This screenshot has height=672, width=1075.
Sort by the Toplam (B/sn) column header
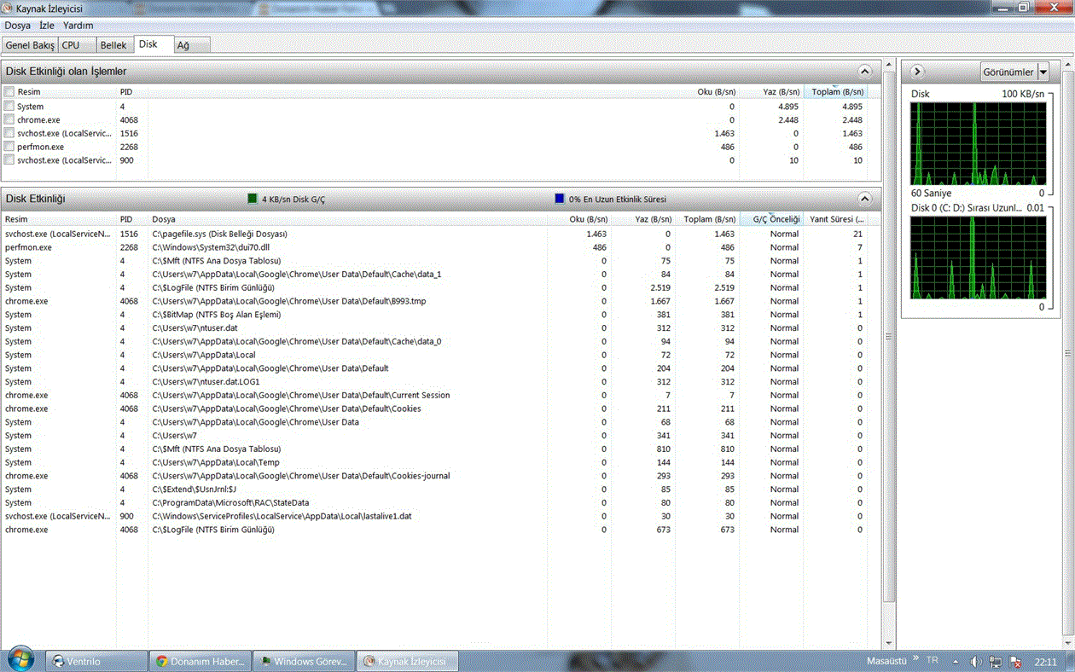click(x=836, y=92)
